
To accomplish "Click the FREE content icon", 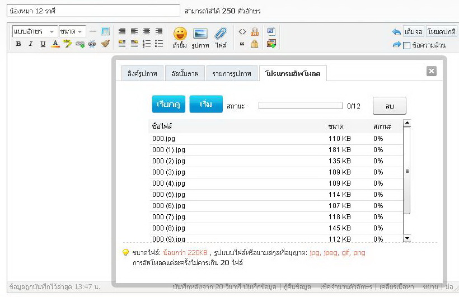I will pos(255,31).
